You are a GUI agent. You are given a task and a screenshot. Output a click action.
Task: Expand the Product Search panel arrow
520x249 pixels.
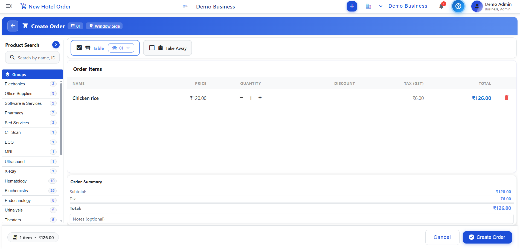point(56,45)
